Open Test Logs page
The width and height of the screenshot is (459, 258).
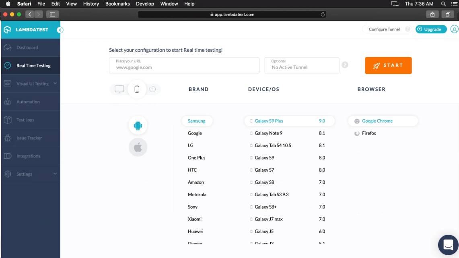click(31, 120)
